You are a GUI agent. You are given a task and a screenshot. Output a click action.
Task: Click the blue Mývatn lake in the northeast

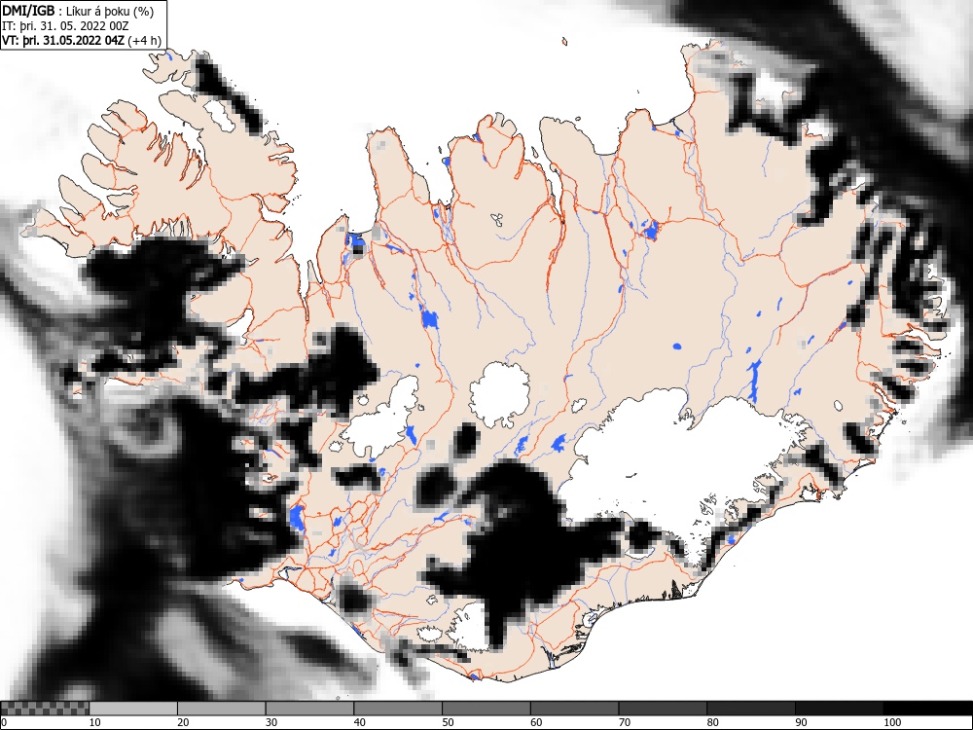tap(650, 230)
